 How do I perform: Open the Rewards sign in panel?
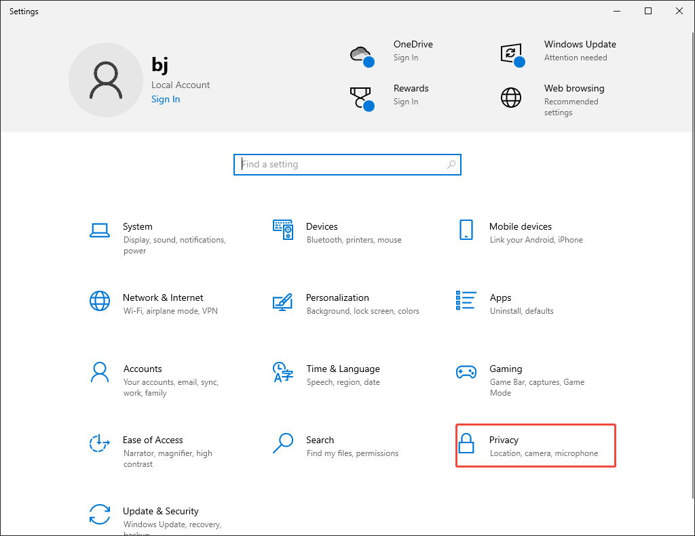[411, 95]
